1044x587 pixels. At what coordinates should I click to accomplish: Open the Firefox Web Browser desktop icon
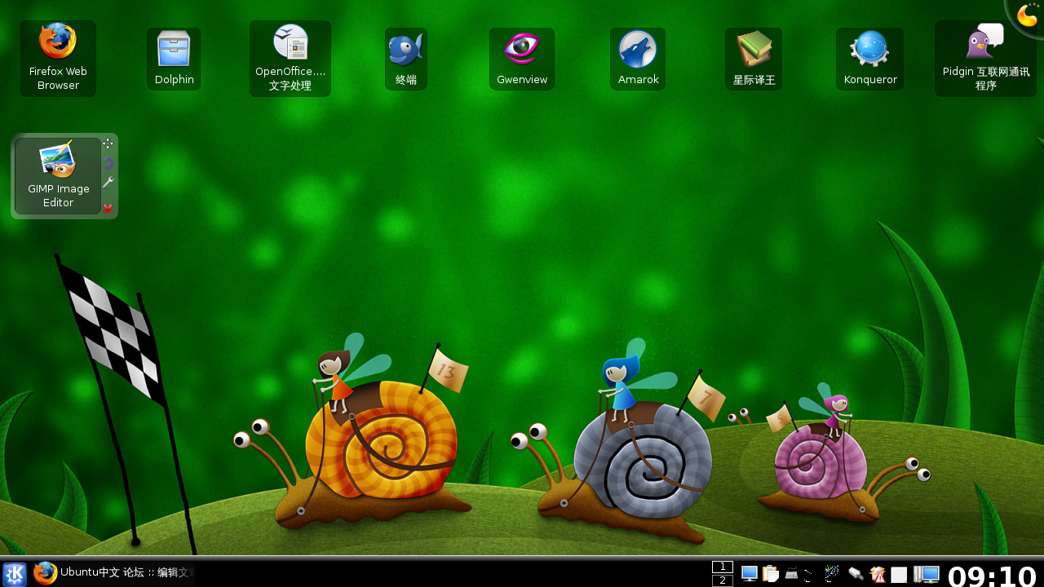tap(58, 59)
